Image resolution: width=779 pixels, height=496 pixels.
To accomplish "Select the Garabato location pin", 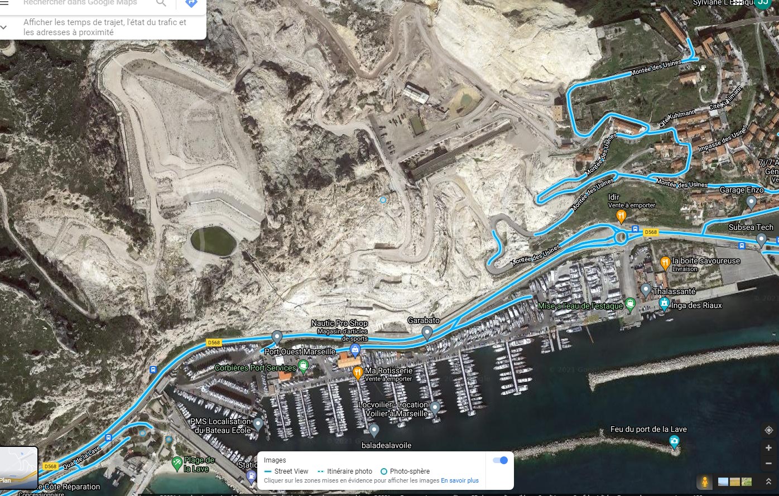I will 427,334.
